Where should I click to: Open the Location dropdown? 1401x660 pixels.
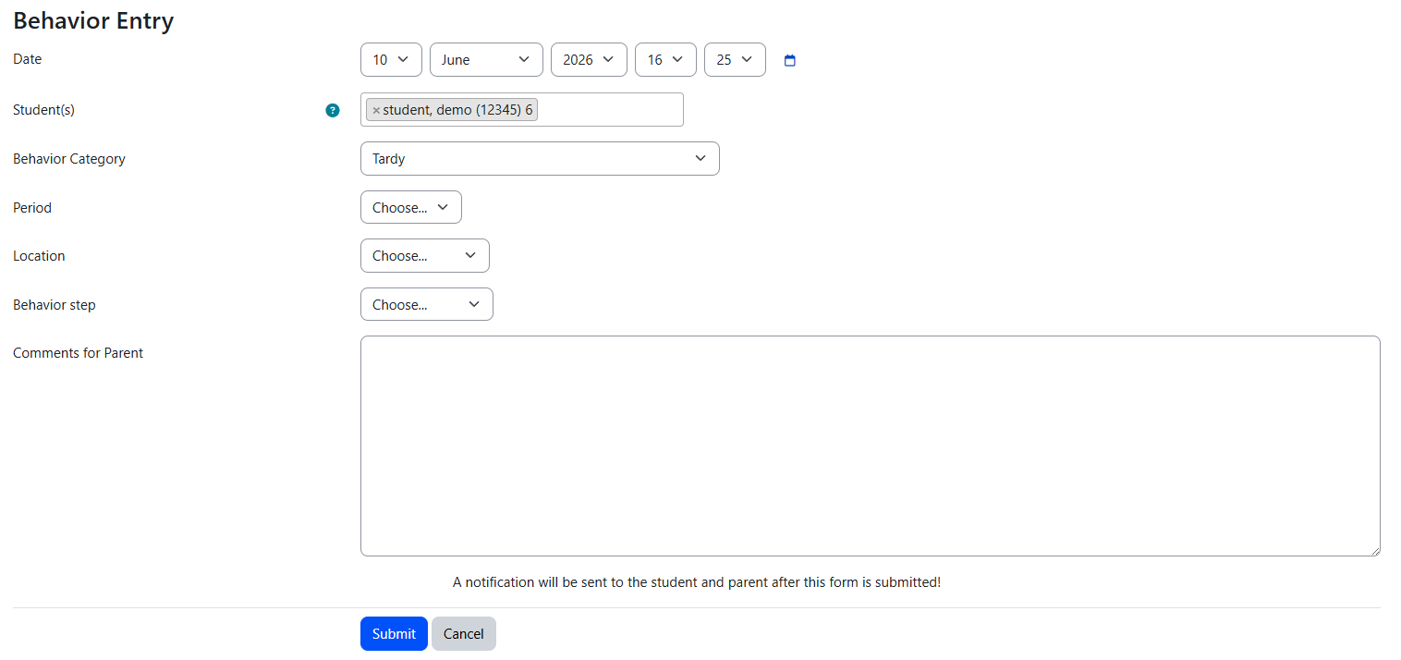425,255
